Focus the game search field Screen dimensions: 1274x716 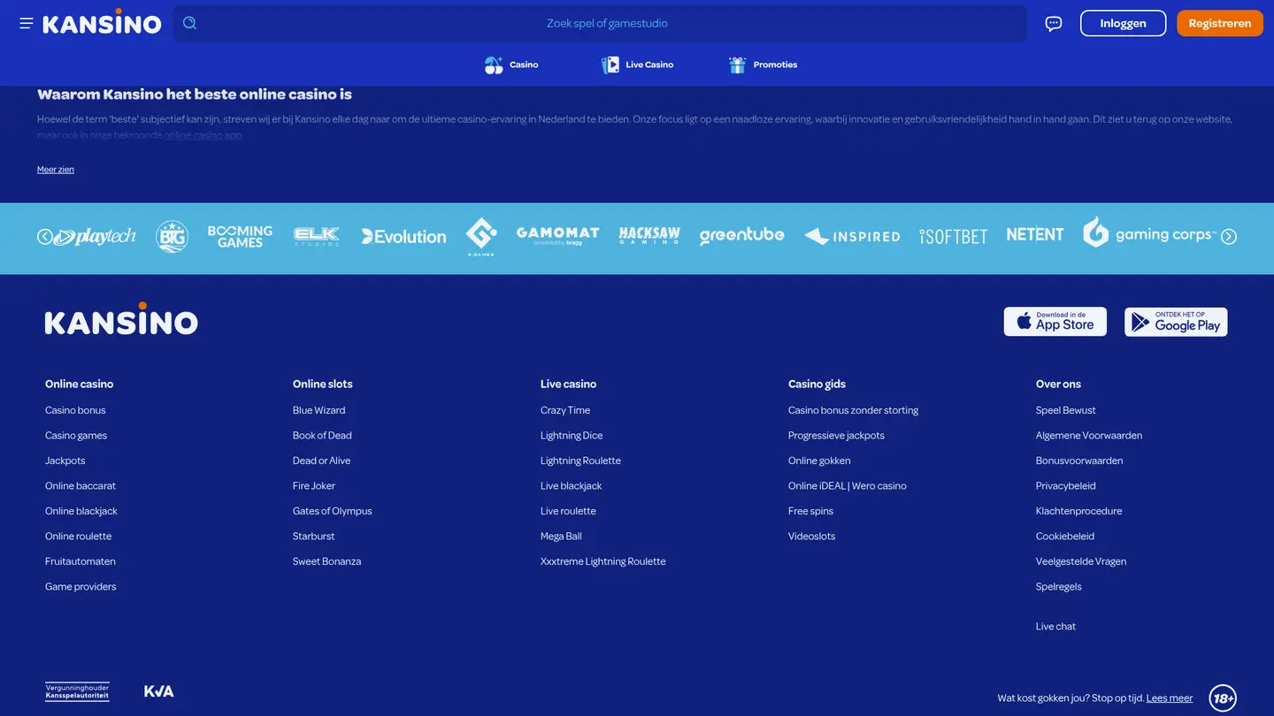click(x=600, y=24)
